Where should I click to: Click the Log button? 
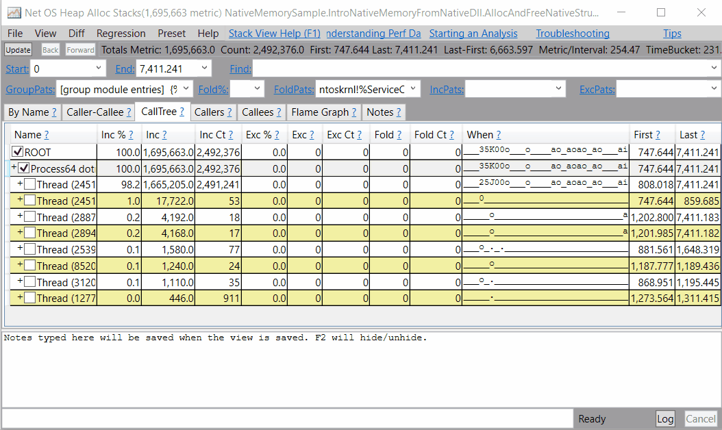(665, 418)
